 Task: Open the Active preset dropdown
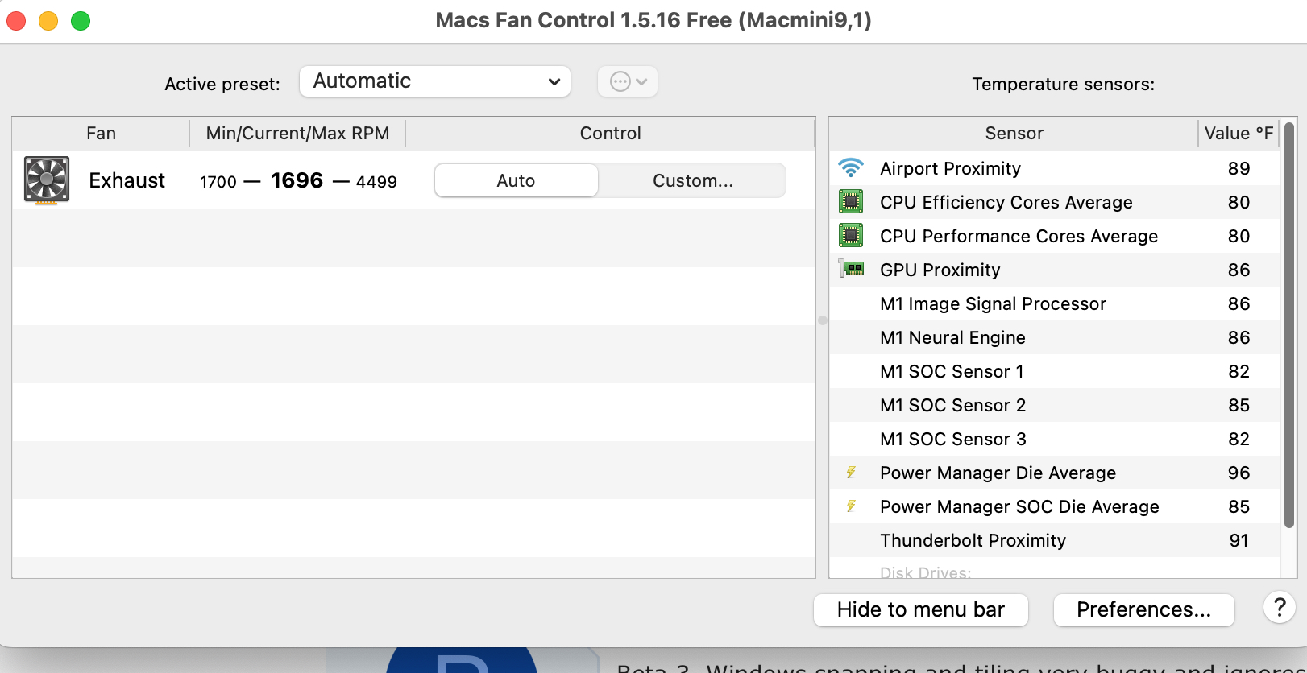(435, 81)
